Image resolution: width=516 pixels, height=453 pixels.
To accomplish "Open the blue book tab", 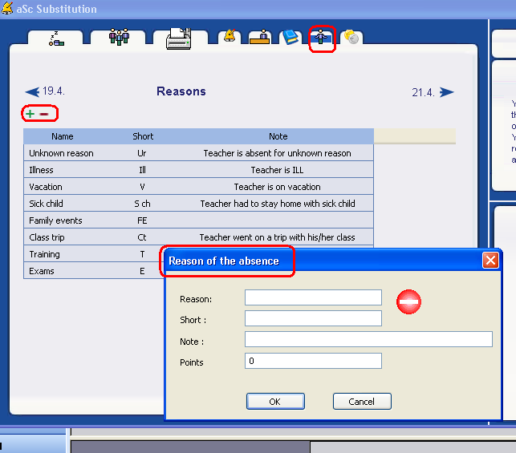I will [x=291, y=37].
